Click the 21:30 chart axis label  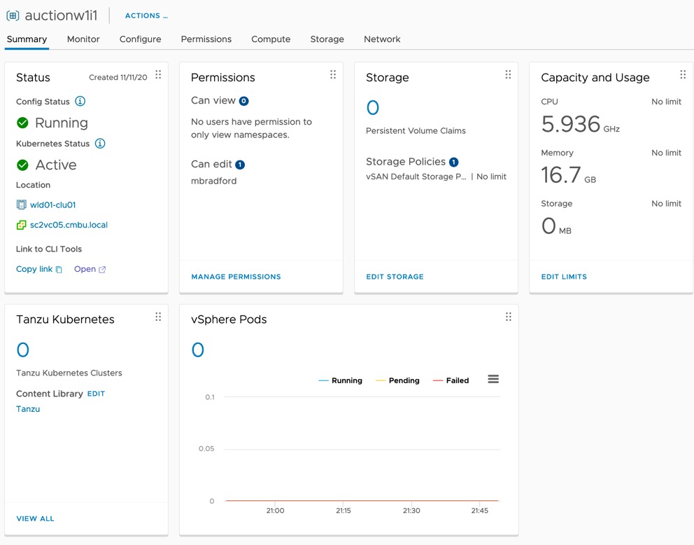point(411,511)
